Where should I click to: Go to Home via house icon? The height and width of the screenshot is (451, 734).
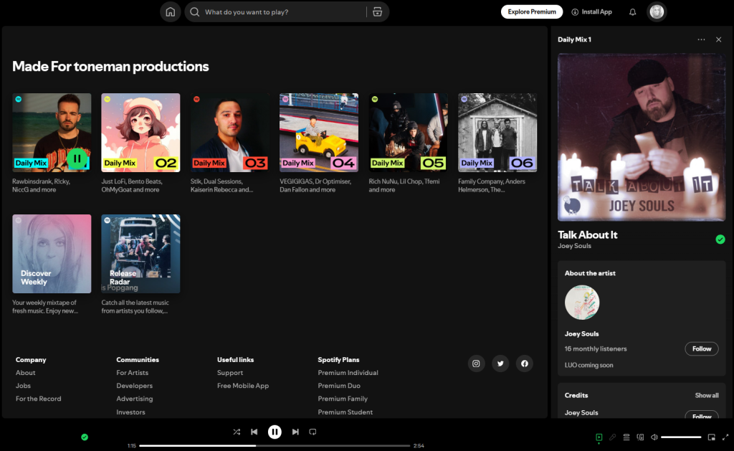[x=171, y=11]
